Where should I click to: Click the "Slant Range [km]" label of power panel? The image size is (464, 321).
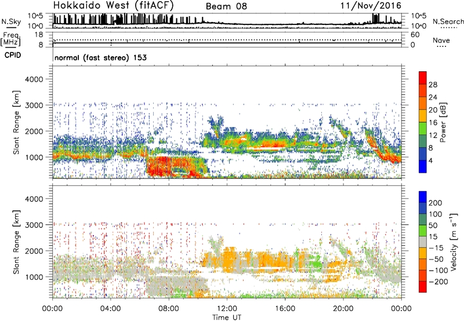coord(16,122)
